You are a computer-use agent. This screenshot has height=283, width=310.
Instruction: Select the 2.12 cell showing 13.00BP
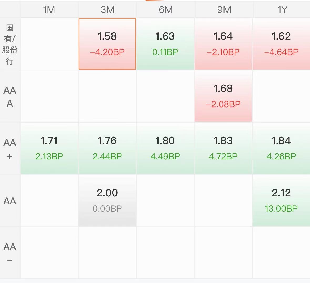point(281,200)
